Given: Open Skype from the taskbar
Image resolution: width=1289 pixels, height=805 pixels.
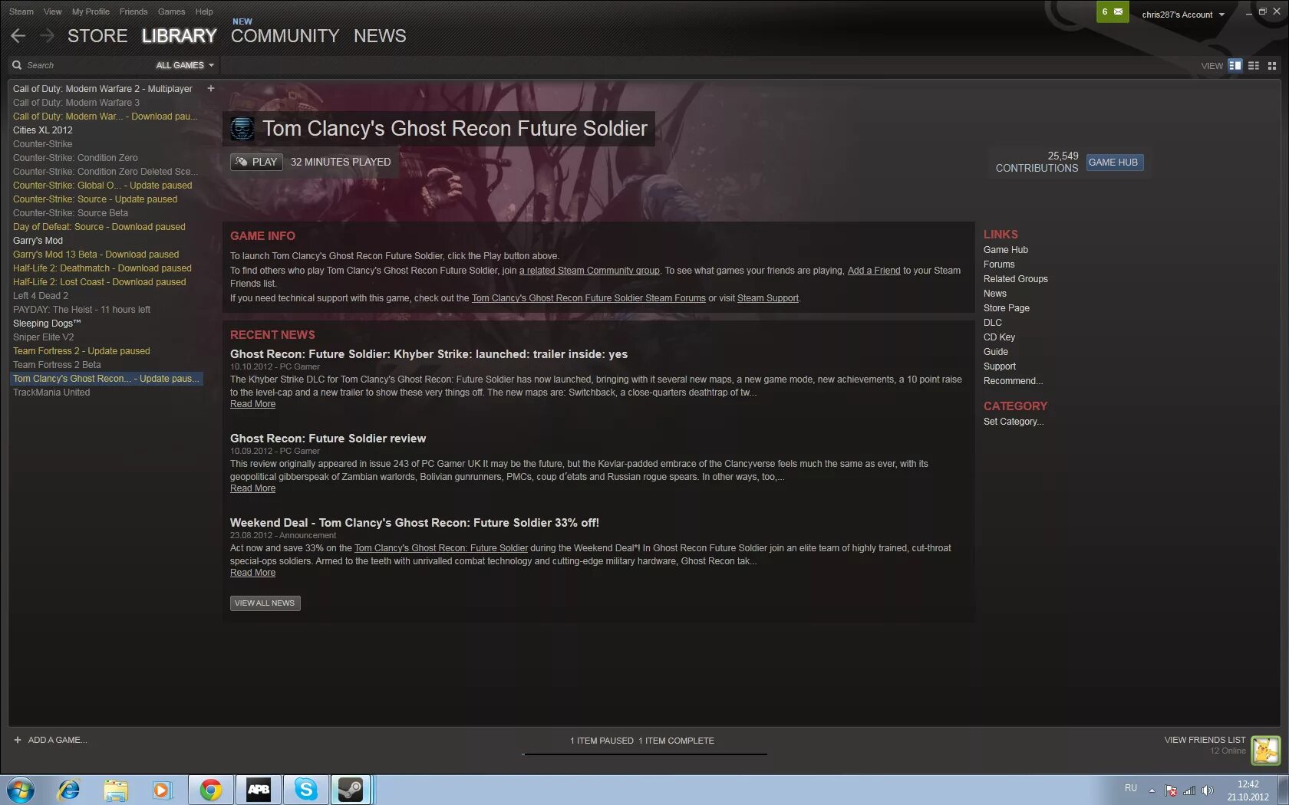Looking at the screenshot, I should [306, 790].
